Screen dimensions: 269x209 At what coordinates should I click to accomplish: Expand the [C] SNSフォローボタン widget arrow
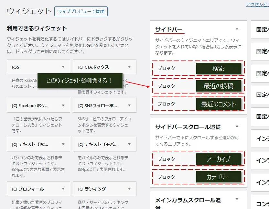[x=130, y=105]
